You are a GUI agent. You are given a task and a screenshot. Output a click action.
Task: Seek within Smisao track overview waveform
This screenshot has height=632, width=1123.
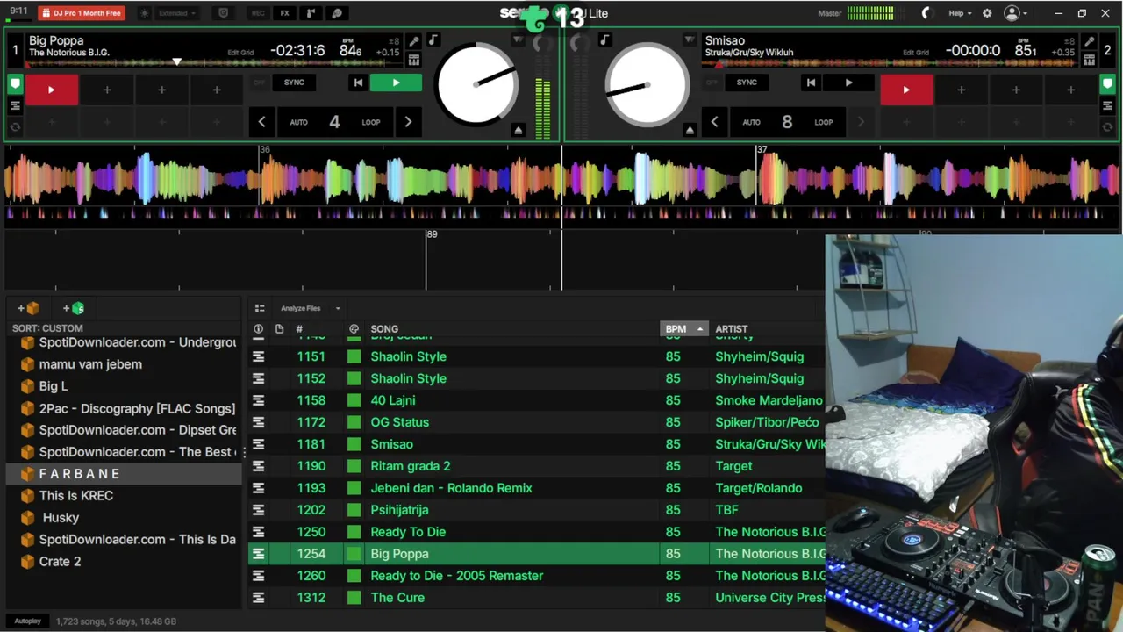[889, 62]
